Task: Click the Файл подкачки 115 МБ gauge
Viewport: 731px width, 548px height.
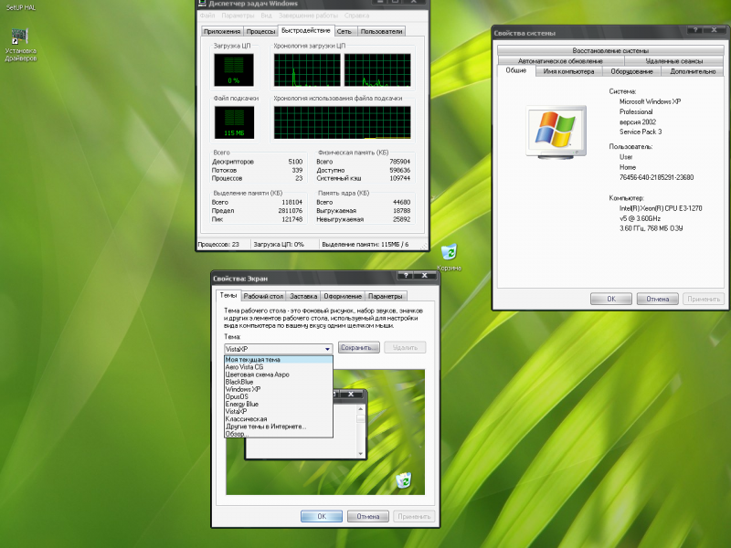Action: pos(234,122)
